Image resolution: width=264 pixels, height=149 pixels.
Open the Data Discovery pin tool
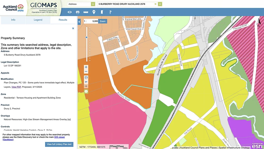94,12
